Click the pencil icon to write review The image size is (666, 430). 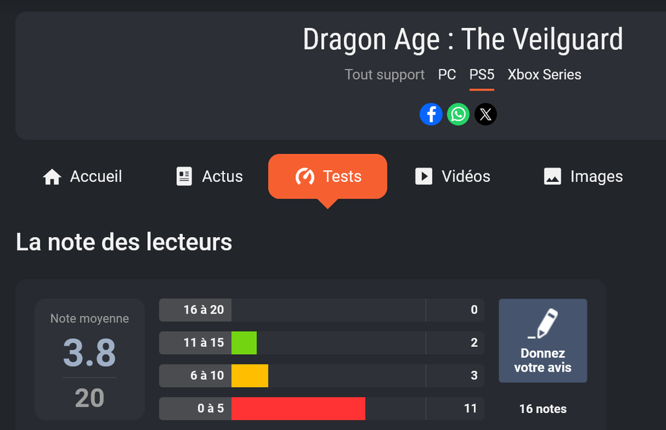tap(543, 323)
